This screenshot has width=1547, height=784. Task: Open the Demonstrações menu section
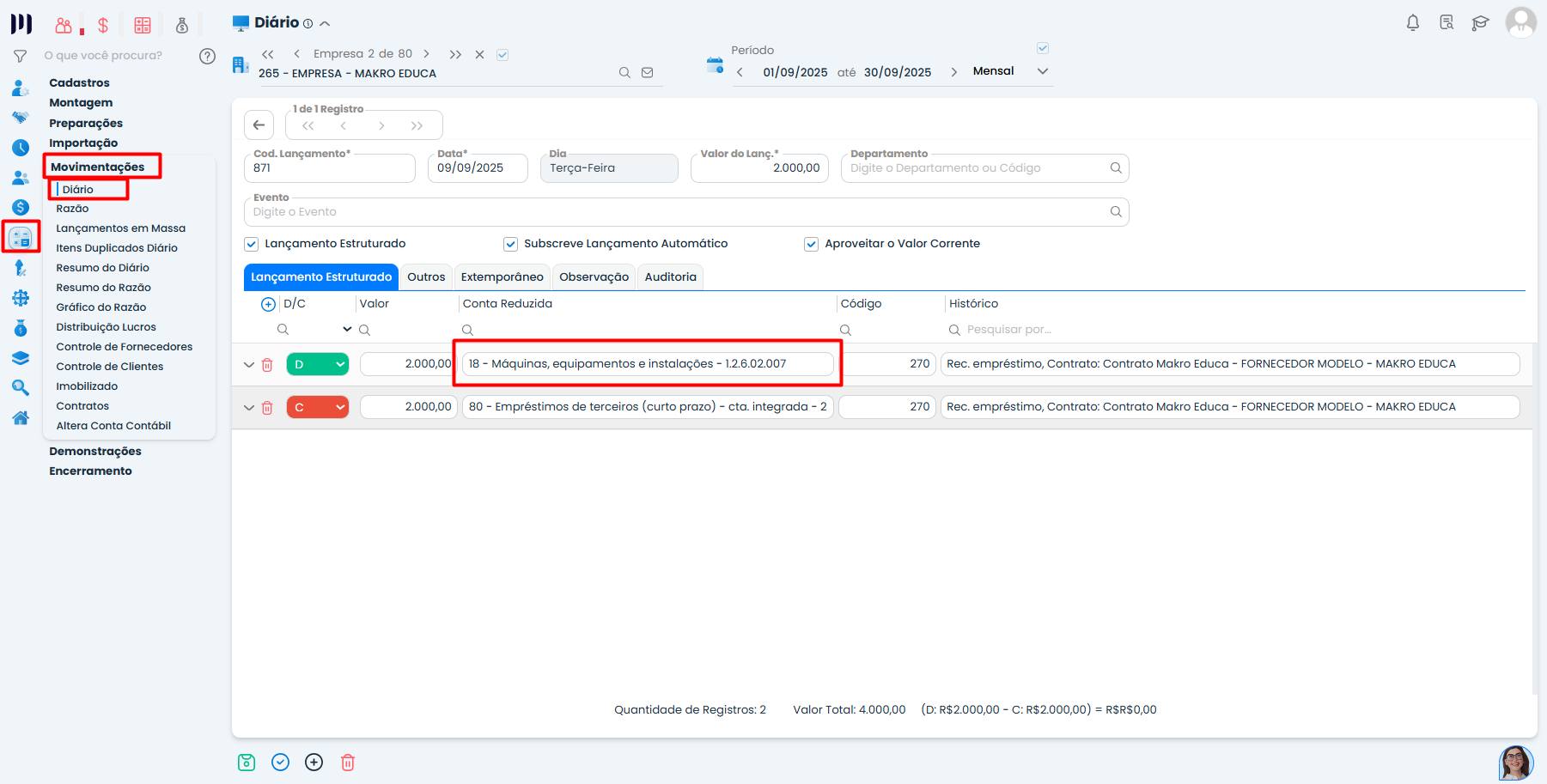click(95, 452)
